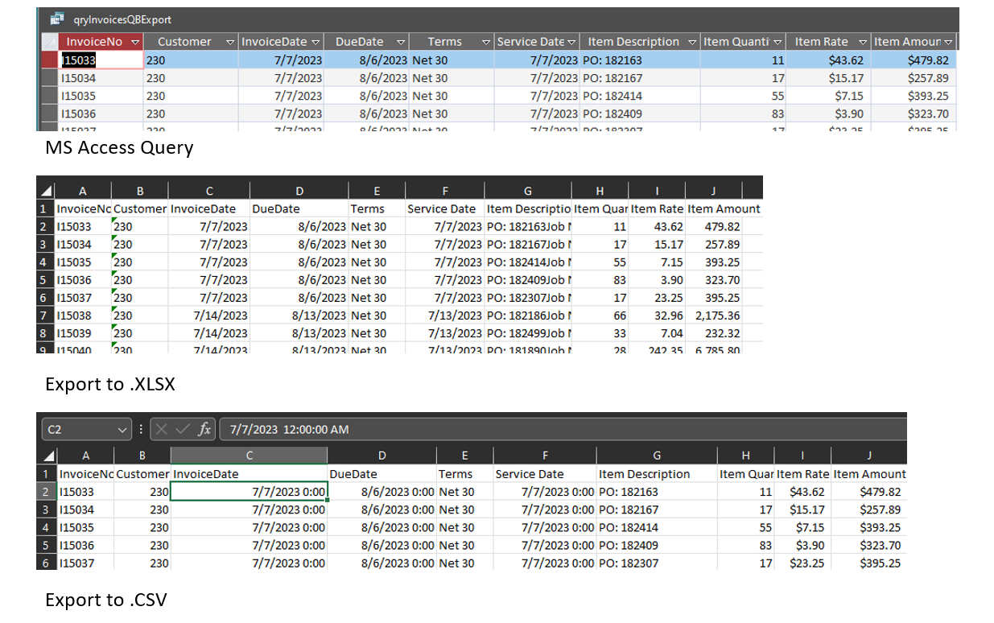Viewport: 994px width, 623px height.
Task: Click the Select All triangle in the XLSX sheet corner
Action: [46, 190]
